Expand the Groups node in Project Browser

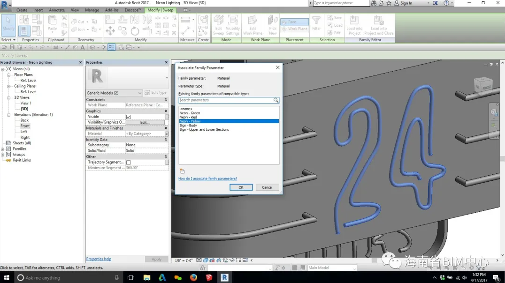pyautogui.click(x=3, y=154)
